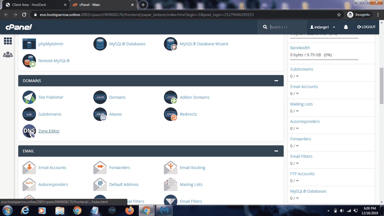
Task: Open the User Manager sidebar icon
Action: point(8,55)
